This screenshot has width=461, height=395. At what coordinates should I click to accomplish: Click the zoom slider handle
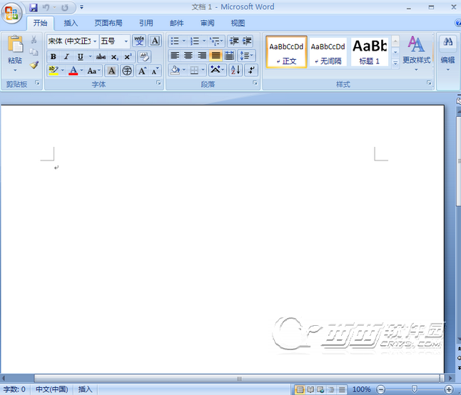click(x=414, y=390)
